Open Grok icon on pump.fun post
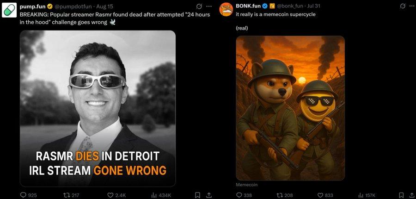Screen dimensions: 416x199 coord(199,6)
